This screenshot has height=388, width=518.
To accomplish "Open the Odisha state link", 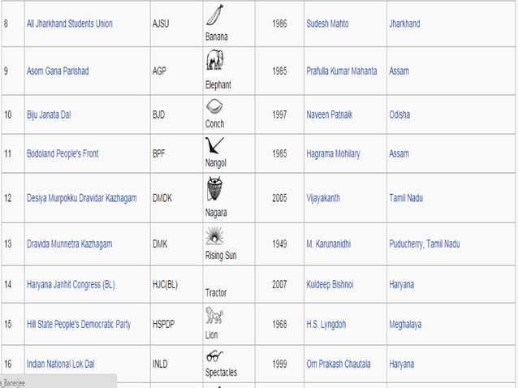I will (399, 115).
